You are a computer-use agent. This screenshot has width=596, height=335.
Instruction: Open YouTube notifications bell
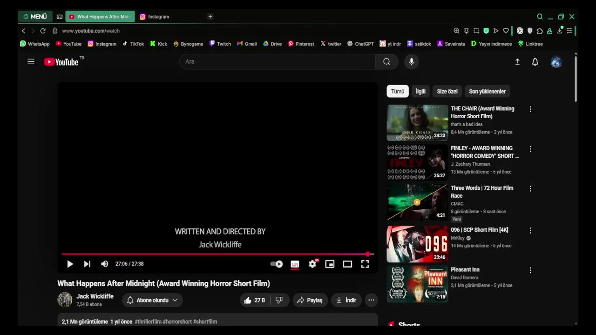click(x=535, y=61)
